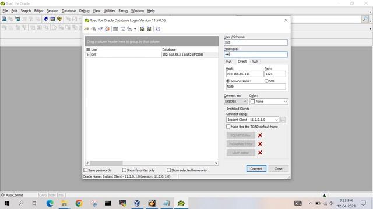Click the grid indicator icon beside User column header
This screenshot has width=373, height=209.
(88, 49)
